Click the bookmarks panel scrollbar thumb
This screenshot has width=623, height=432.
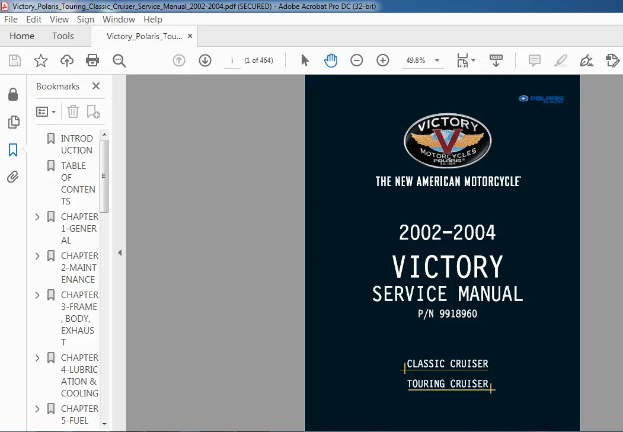pos(104,176)
